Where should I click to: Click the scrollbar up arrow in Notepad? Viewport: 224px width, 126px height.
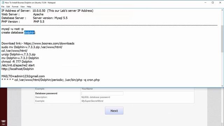(222, 10)
